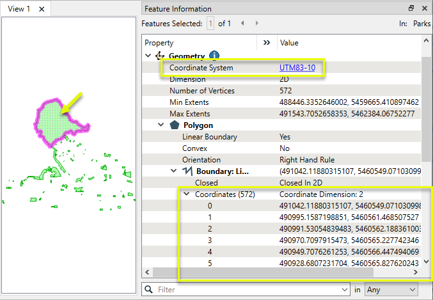Click the Geometry axes icon
Screen dimensions: 433x300
pyautogui.click(x=160, y=56)
